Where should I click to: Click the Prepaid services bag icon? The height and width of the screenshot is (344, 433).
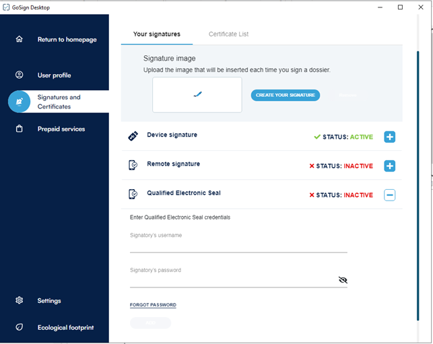(x=20, y=129)
